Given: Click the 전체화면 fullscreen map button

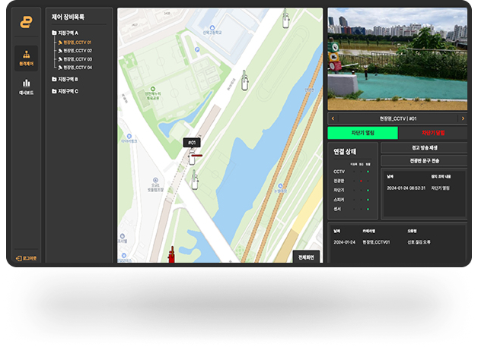Looking at the screenshot, I should pos(307,257).
